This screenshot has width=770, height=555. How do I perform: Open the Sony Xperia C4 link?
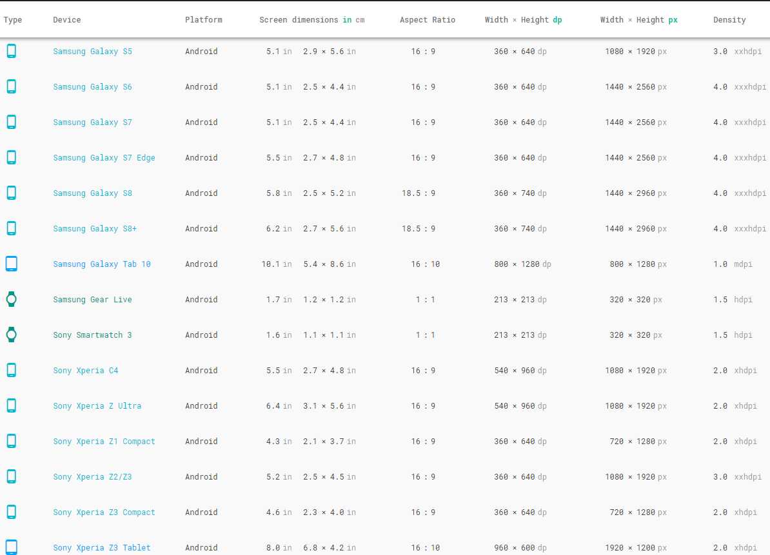click(x=85, y=371)
